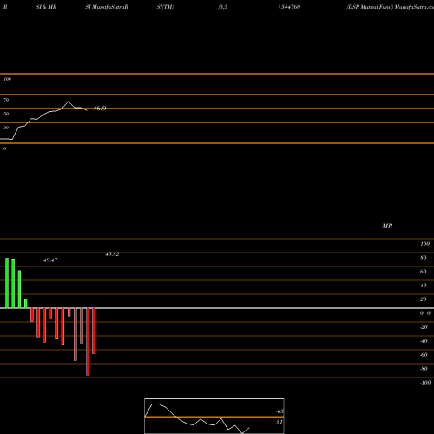This screenshot has width=434, height=434.
Task: Click the SI MunafaSutraR header label
Action: [x=107, y=7]
